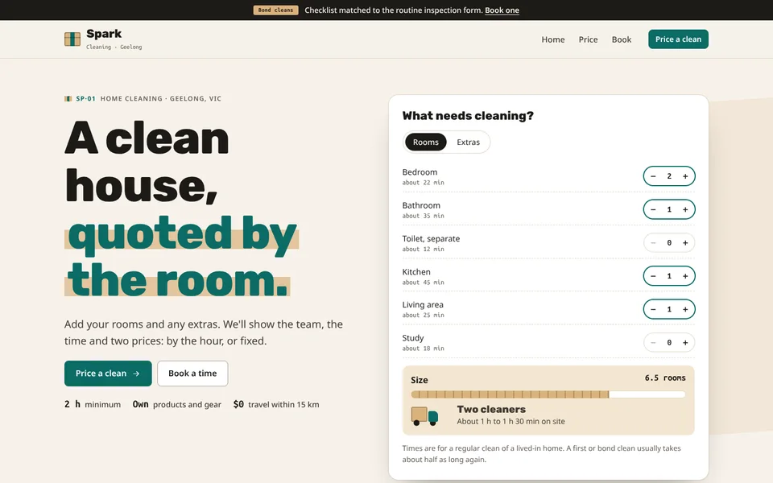Increase Kitchen count with plus icon
Image resolution: width=773 pixels, height=483 pixels.
tap(685, 276)
